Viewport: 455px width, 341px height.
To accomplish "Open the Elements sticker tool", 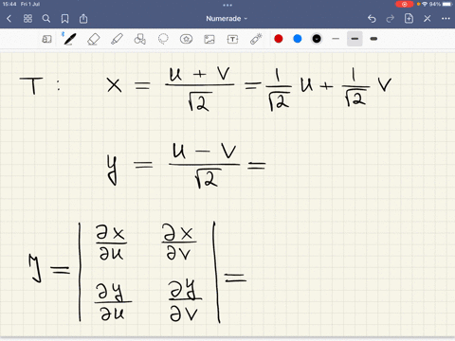I will tap(186, 39).
